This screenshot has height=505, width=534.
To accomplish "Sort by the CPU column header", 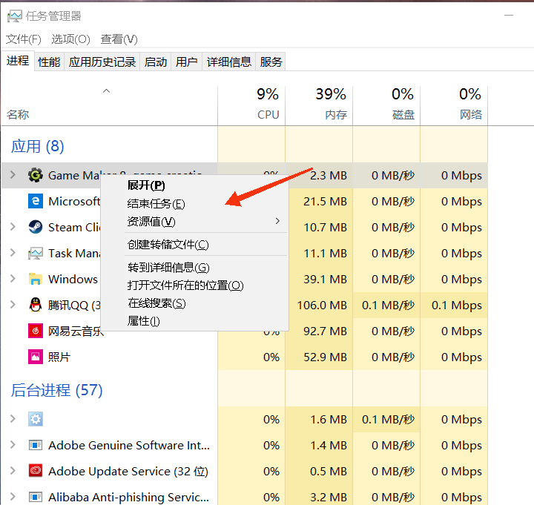I will (x=251, y=106).
